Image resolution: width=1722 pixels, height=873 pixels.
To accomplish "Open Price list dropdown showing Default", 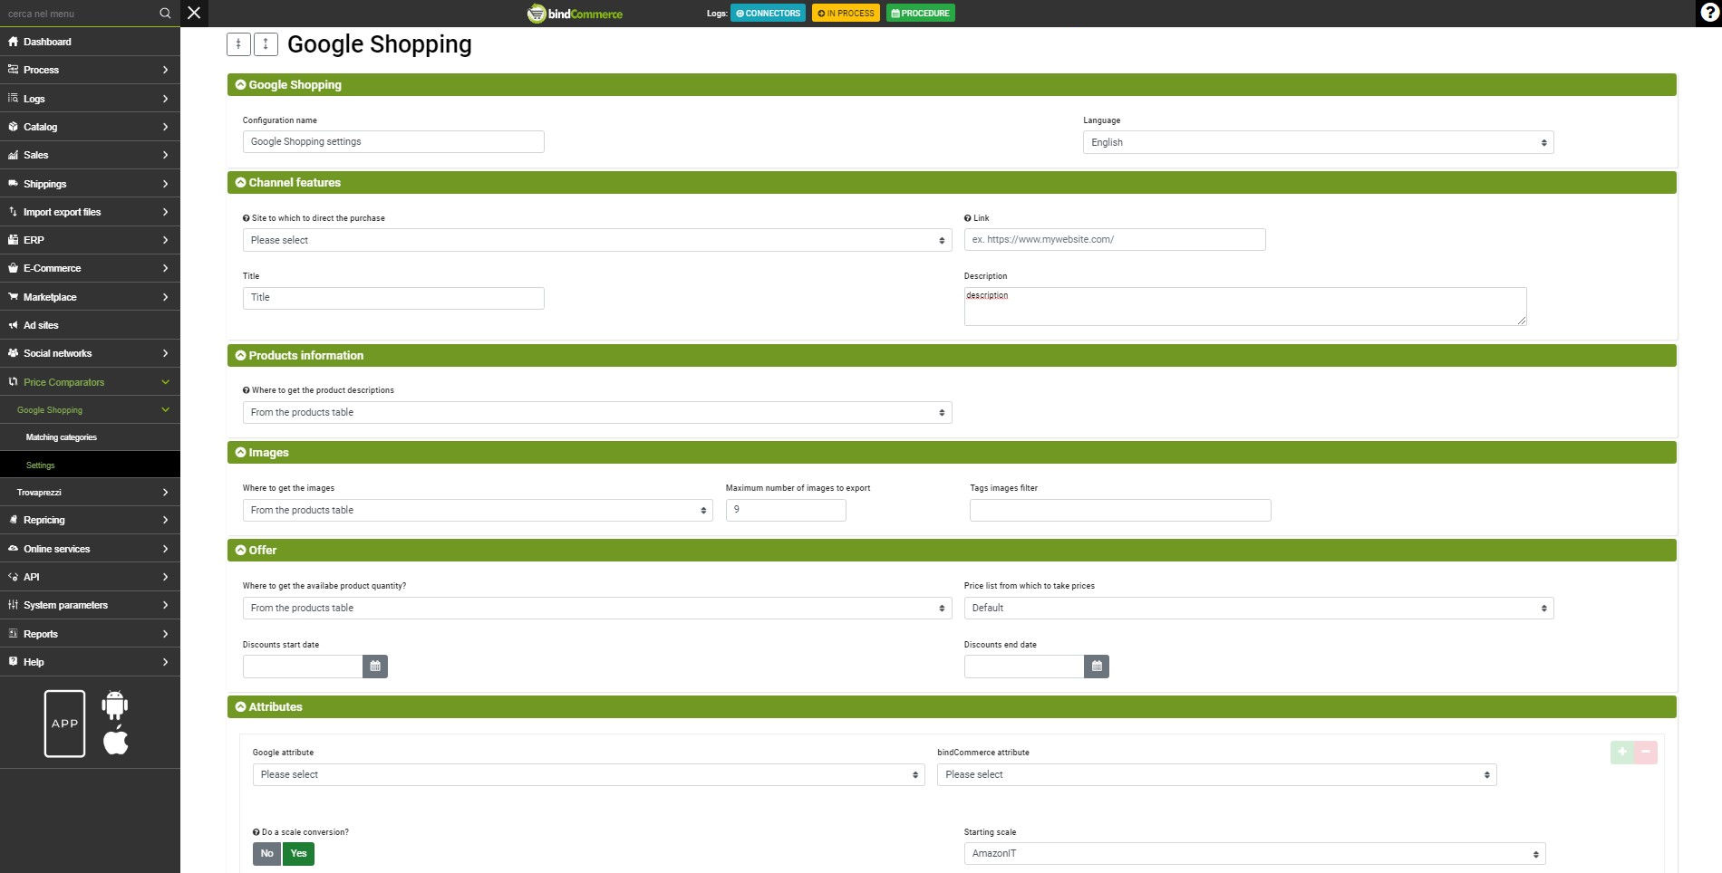I will (1259, 609).
